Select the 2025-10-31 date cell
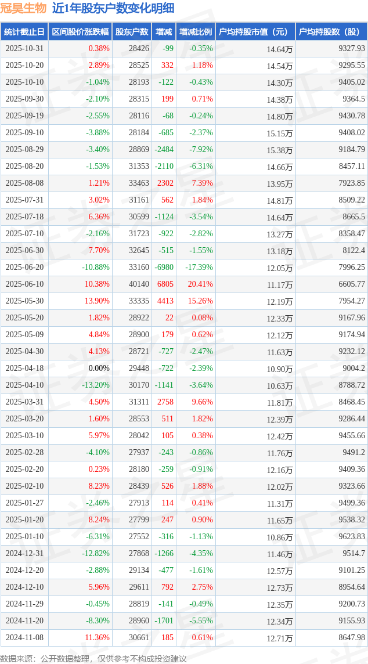Viewport: 368px width, 664px height. click(25, 49)
